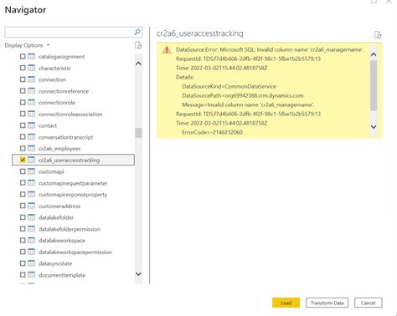Click table icon next to documenttemplate
The image size is (397, 316).
click(32, 275)
